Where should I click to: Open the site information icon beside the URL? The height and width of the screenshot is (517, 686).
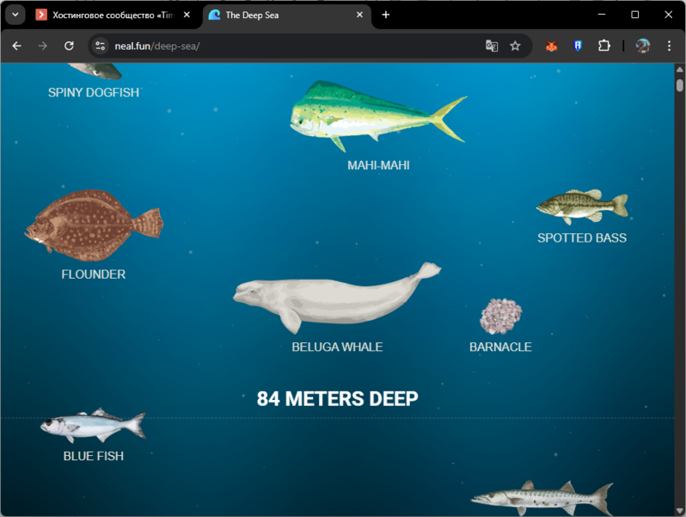(x=101, y=46)
